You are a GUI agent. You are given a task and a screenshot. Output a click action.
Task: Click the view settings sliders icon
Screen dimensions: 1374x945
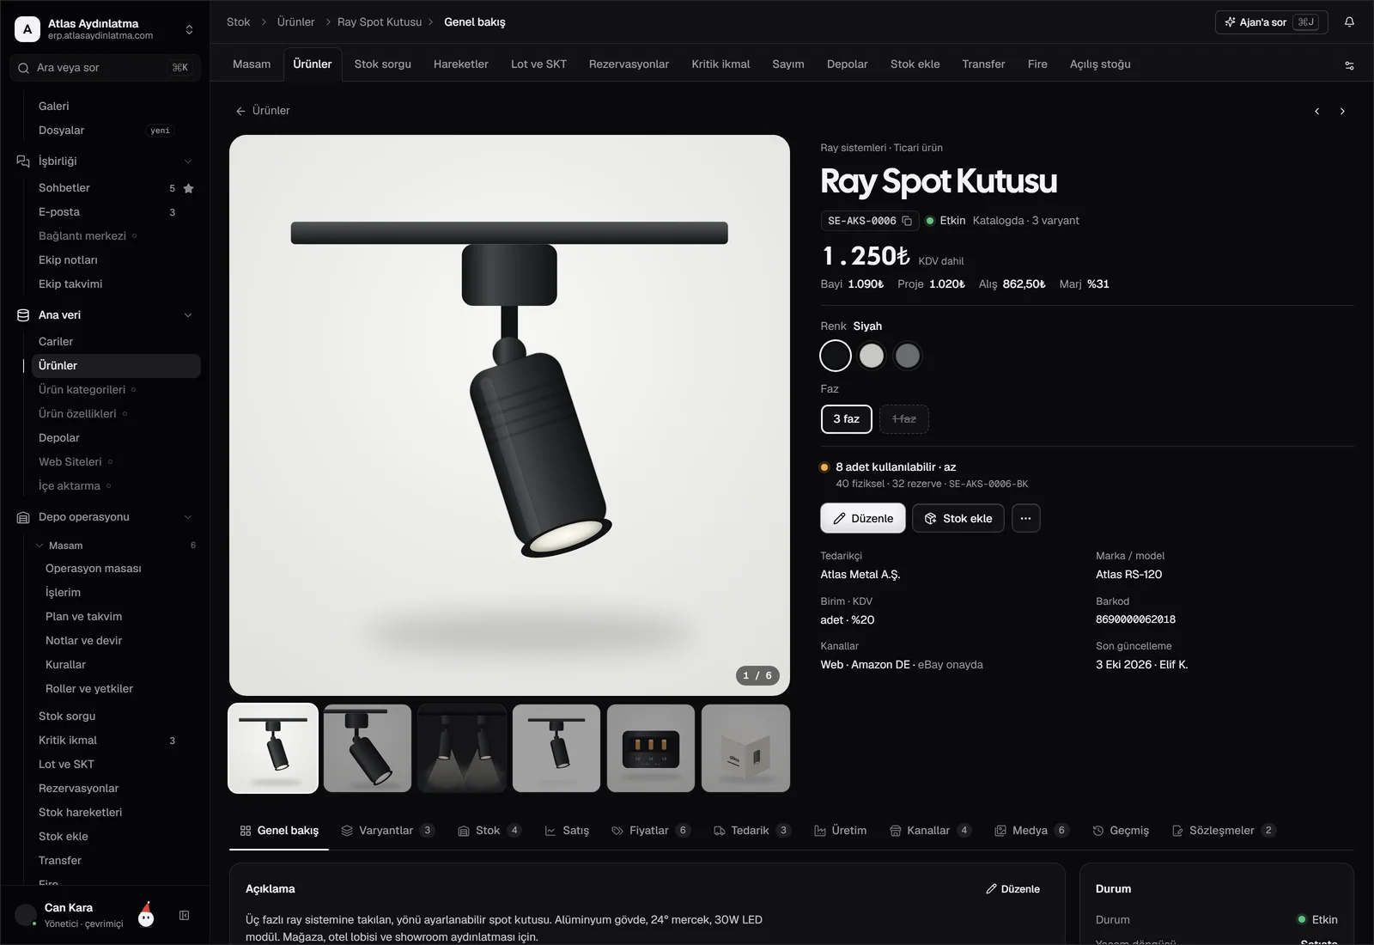coord(1349,65)
